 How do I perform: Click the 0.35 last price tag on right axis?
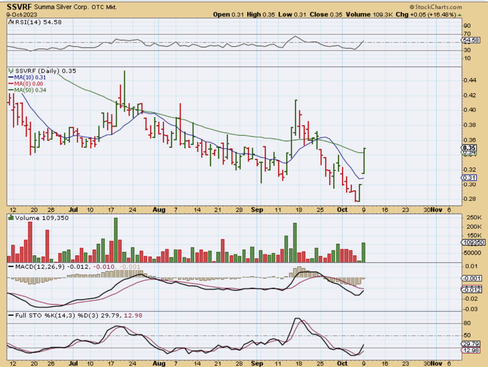[x=470, y=148]
